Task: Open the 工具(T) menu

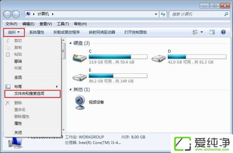Action: click(x=63, y=24)
